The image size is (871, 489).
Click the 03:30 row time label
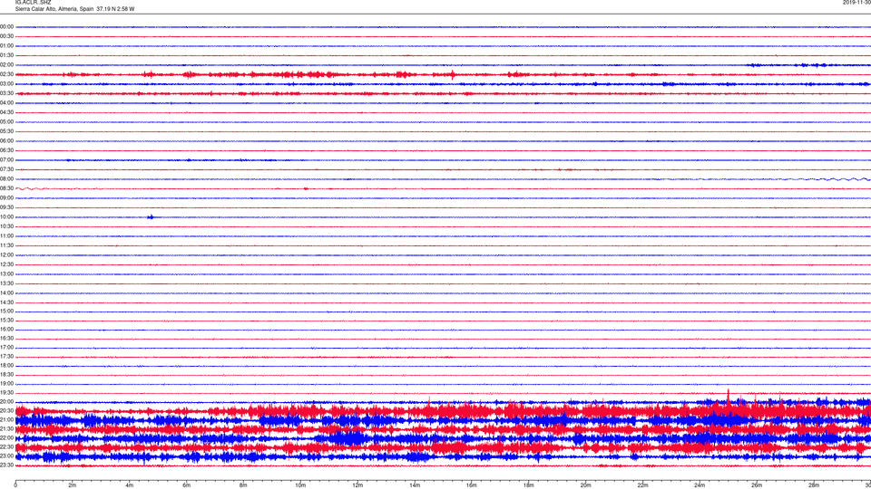click(x=6, y=93)
